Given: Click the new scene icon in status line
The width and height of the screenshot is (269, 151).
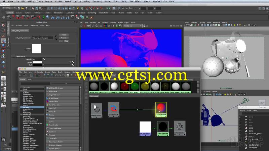Looking at the screenshot, I should (x=19, y=8).
